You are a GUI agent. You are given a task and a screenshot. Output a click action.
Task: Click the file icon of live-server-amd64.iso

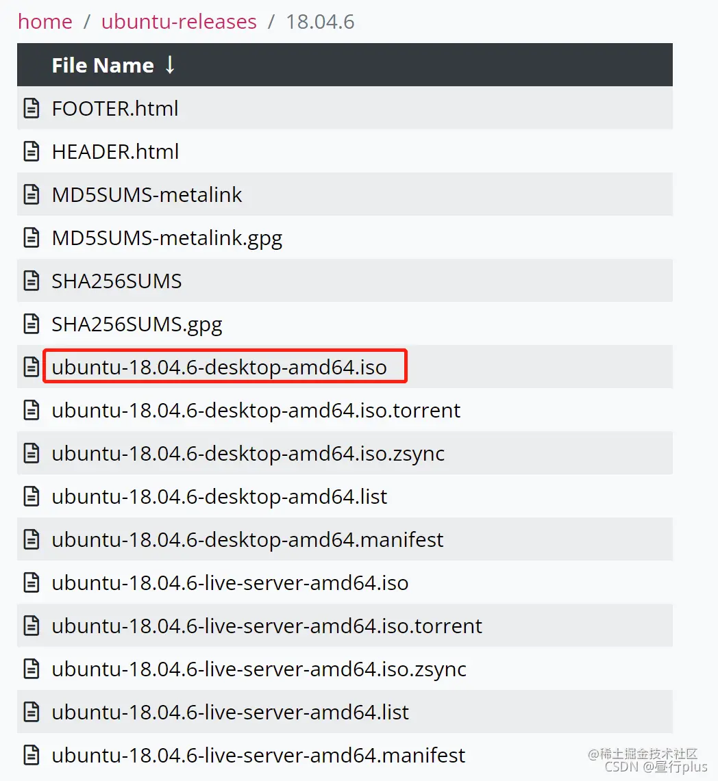tap(32, 582)
